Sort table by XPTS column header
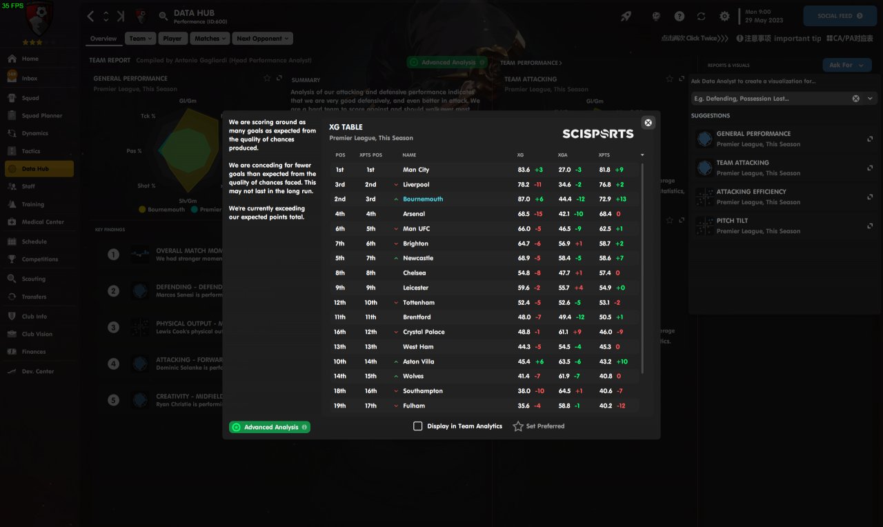This screenshot has width=883, height=527. coord(604,155)
